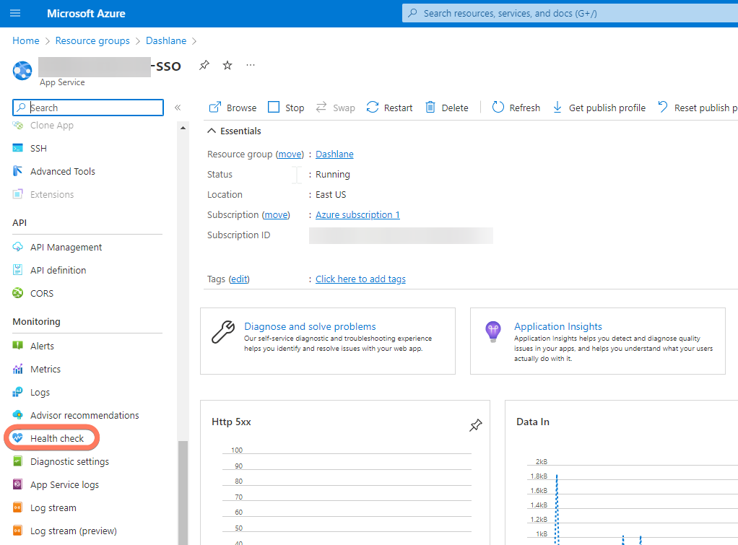Open Diagnostic settings
Viewport: 738px width, 545px height.
[61, 461]
